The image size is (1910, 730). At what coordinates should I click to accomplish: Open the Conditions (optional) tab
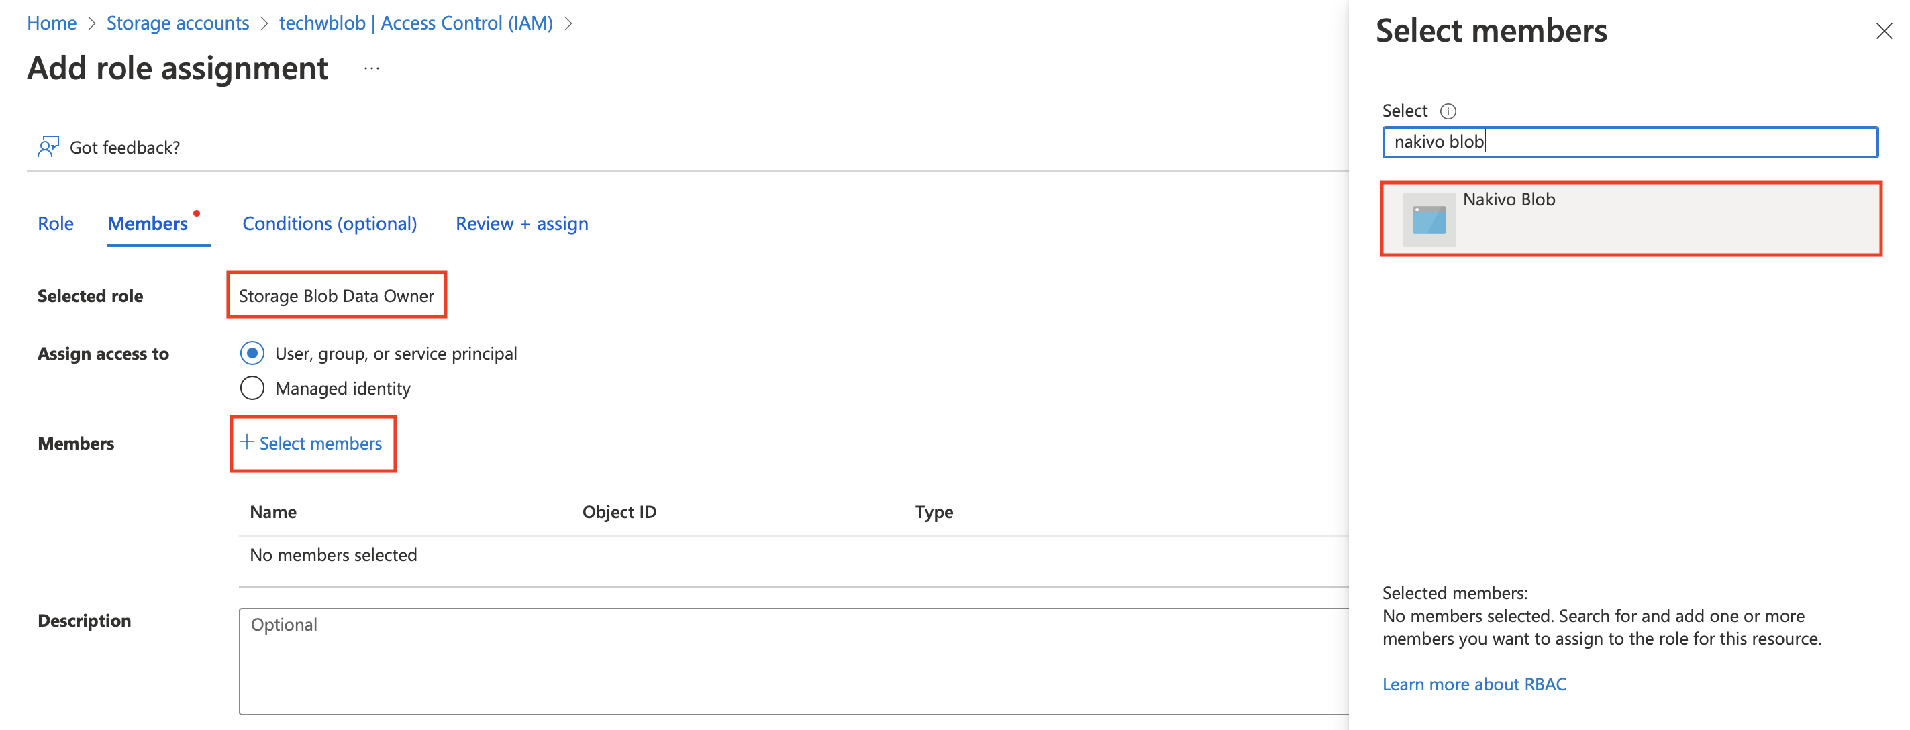point(330,224)
